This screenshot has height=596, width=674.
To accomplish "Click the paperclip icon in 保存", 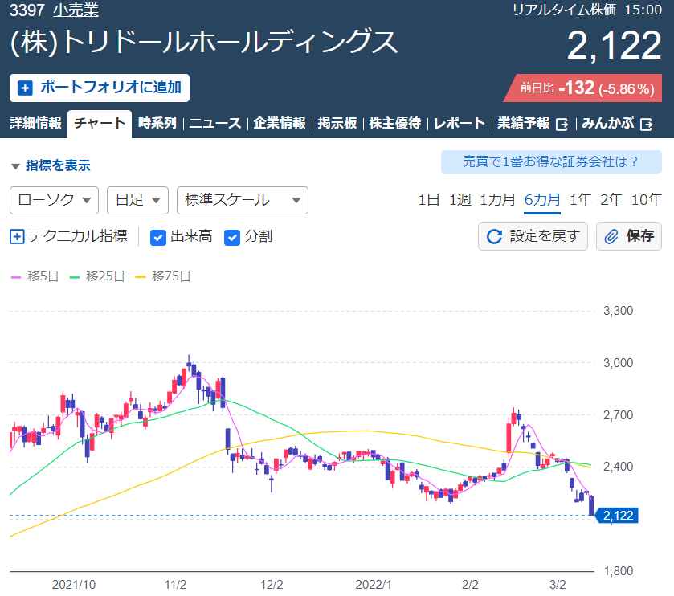I will point(611,236).
